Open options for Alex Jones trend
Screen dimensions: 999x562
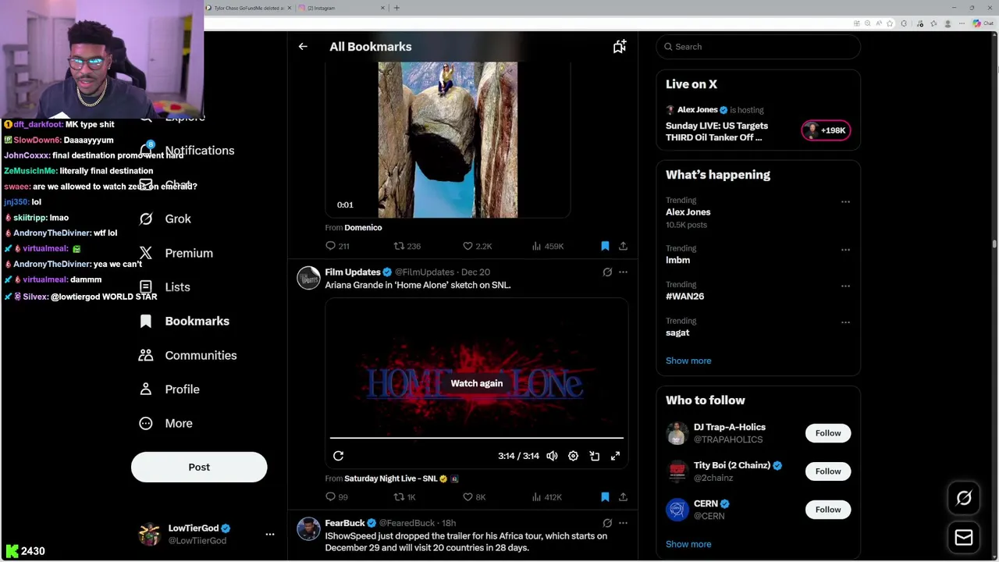point(845,201)
